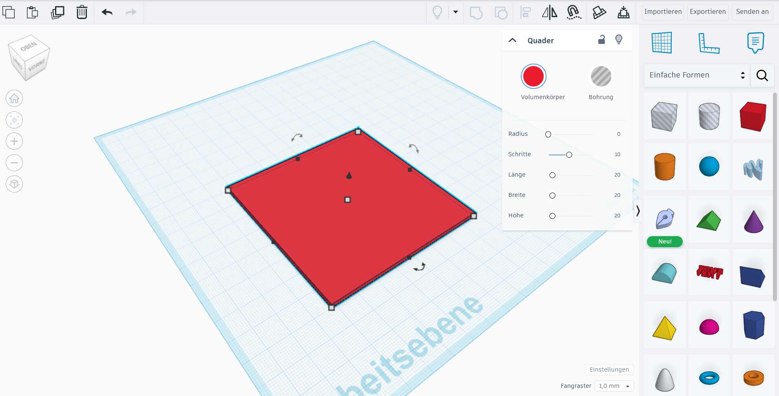This screenshot has height=396, width=779.
Task: Open the Ausrichten align tool
Action: [526, 12]
